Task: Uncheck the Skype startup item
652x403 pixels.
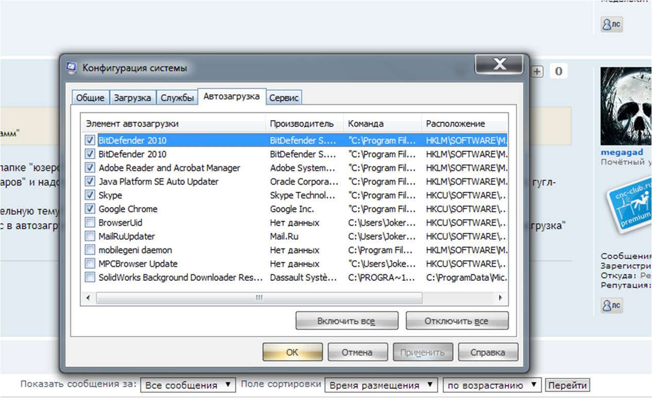Action: pyautogui.click(x=90, y=195)
